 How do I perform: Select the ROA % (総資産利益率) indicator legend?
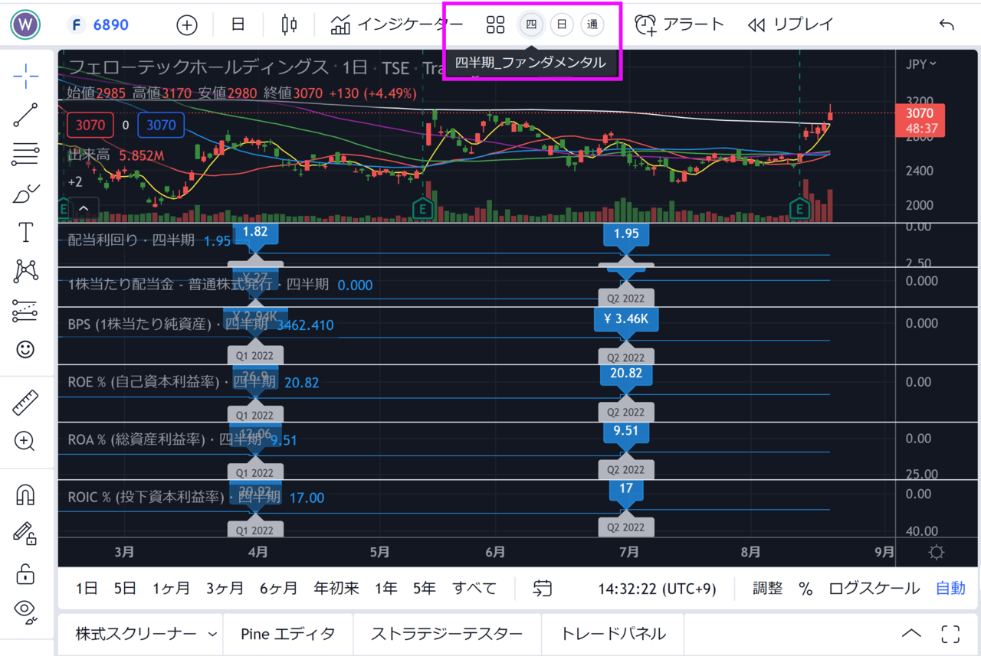pyautogui.click(x=164, y=439)
